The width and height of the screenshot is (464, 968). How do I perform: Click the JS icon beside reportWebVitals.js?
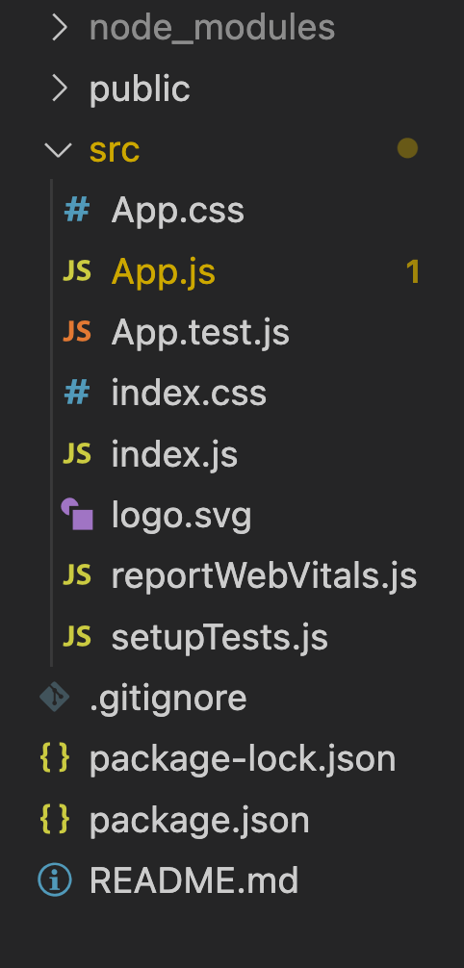(77, 576)
